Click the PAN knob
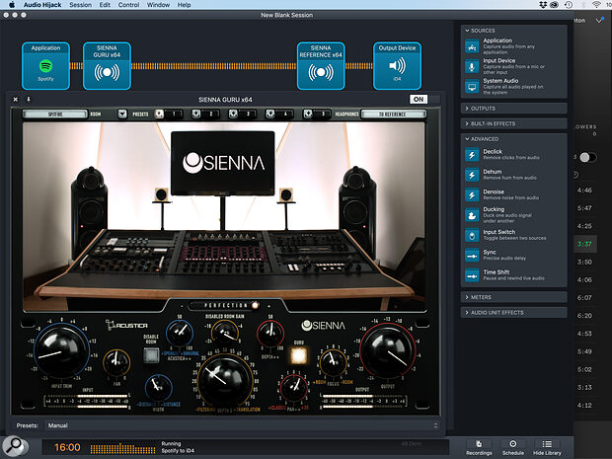The image size is (612, 459). click(x=116, y=362)
